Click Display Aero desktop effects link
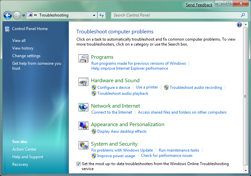Screen dimensions: 251x176 tap(122, 131)
